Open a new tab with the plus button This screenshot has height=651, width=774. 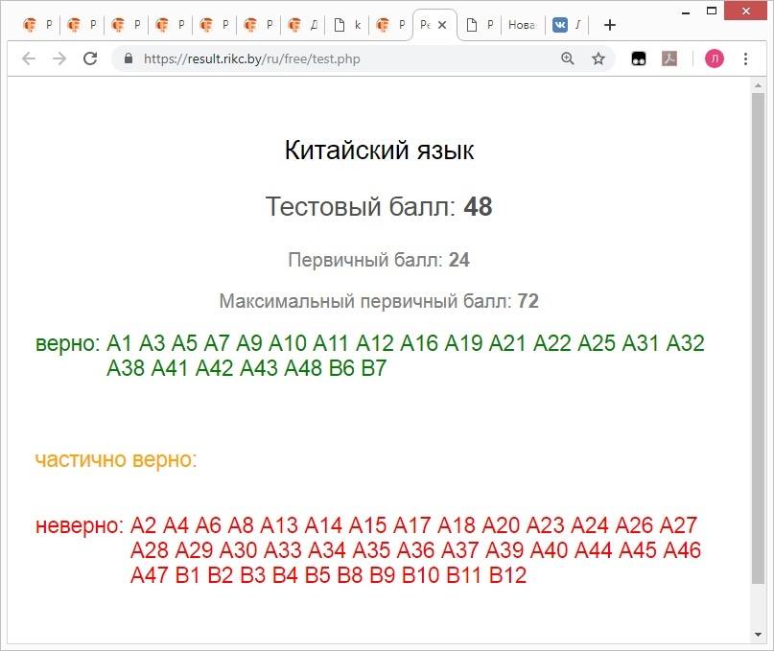click(609, 25)
